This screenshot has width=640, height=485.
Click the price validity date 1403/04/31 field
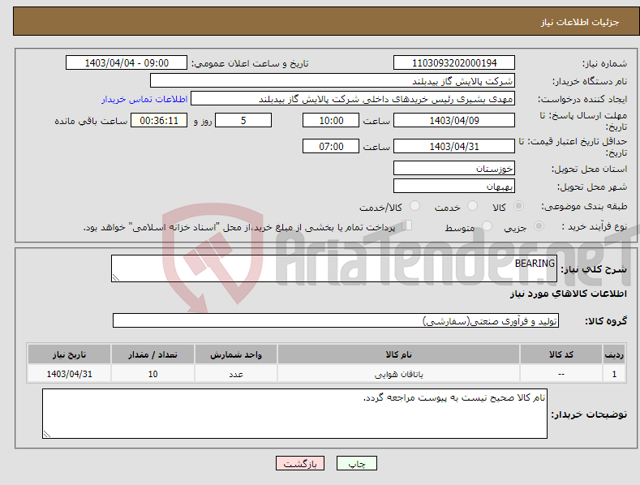454,146
